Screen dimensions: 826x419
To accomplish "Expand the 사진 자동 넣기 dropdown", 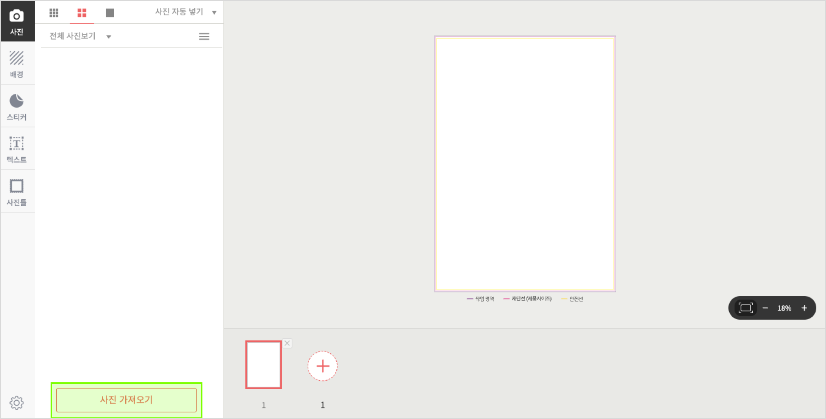I will 185,12.
